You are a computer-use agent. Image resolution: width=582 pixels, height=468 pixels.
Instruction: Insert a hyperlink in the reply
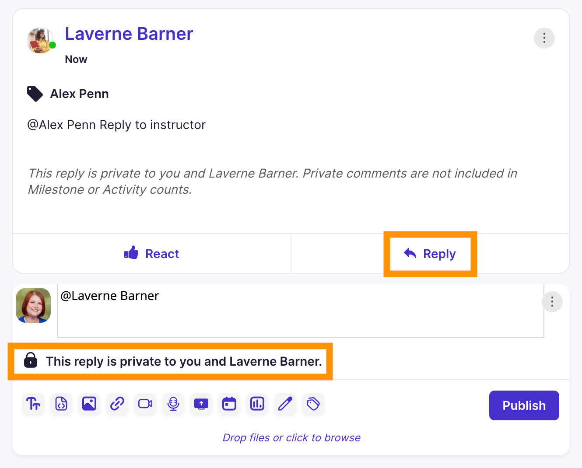[117, 404]
